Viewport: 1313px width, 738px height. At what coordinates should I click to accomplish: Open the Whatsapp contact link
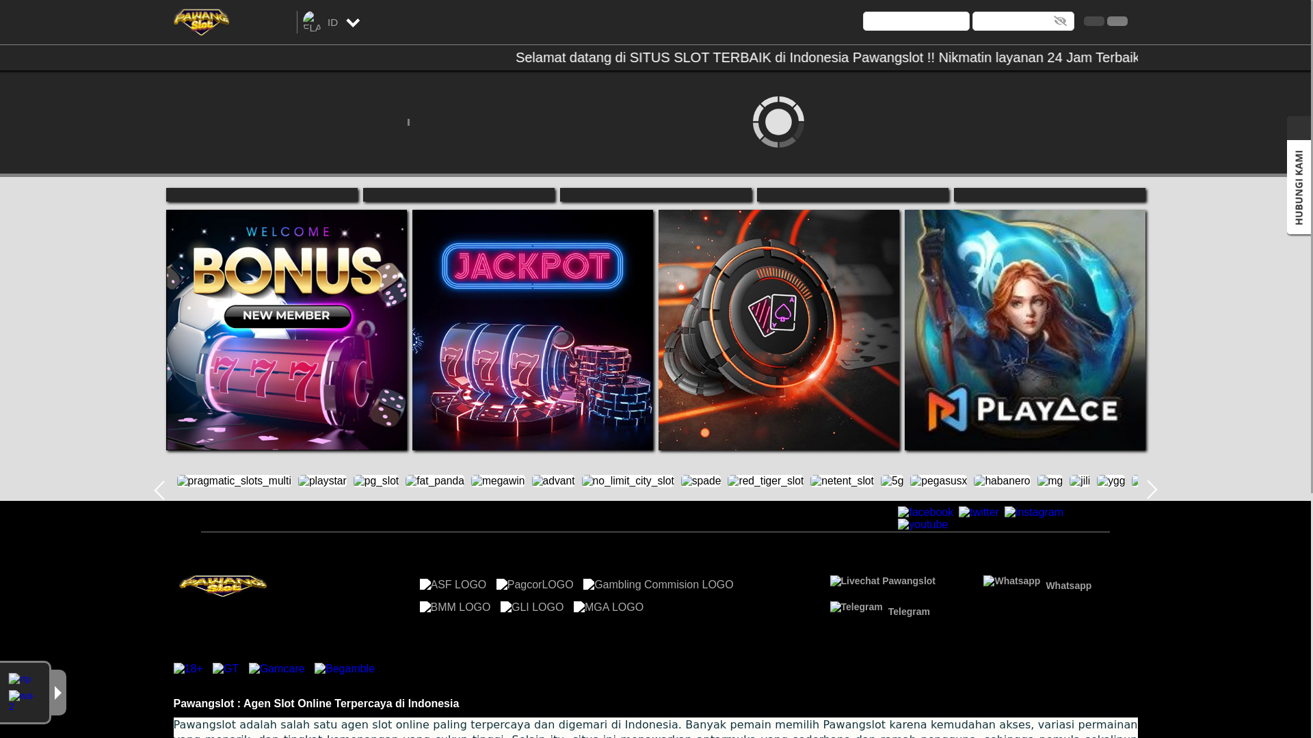tap(1037, 583)
